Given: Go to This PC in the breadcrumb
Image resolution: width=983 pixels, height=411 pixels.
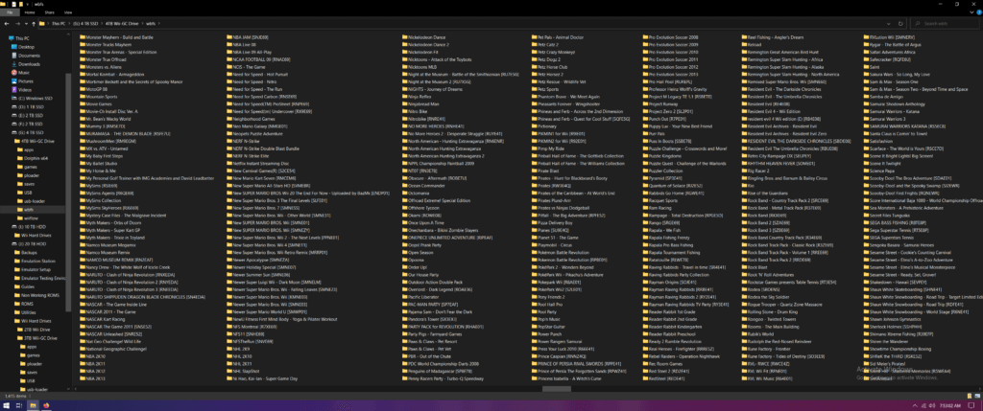Looking at the screenshot, I should [x=58, y=24].
